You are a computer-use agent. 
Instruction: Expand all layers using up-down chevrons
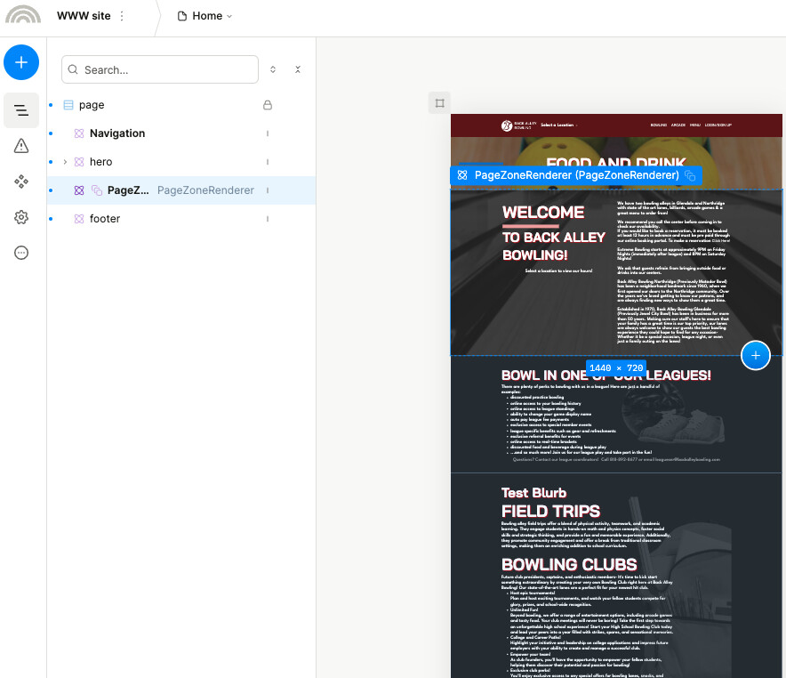[273, 69]
